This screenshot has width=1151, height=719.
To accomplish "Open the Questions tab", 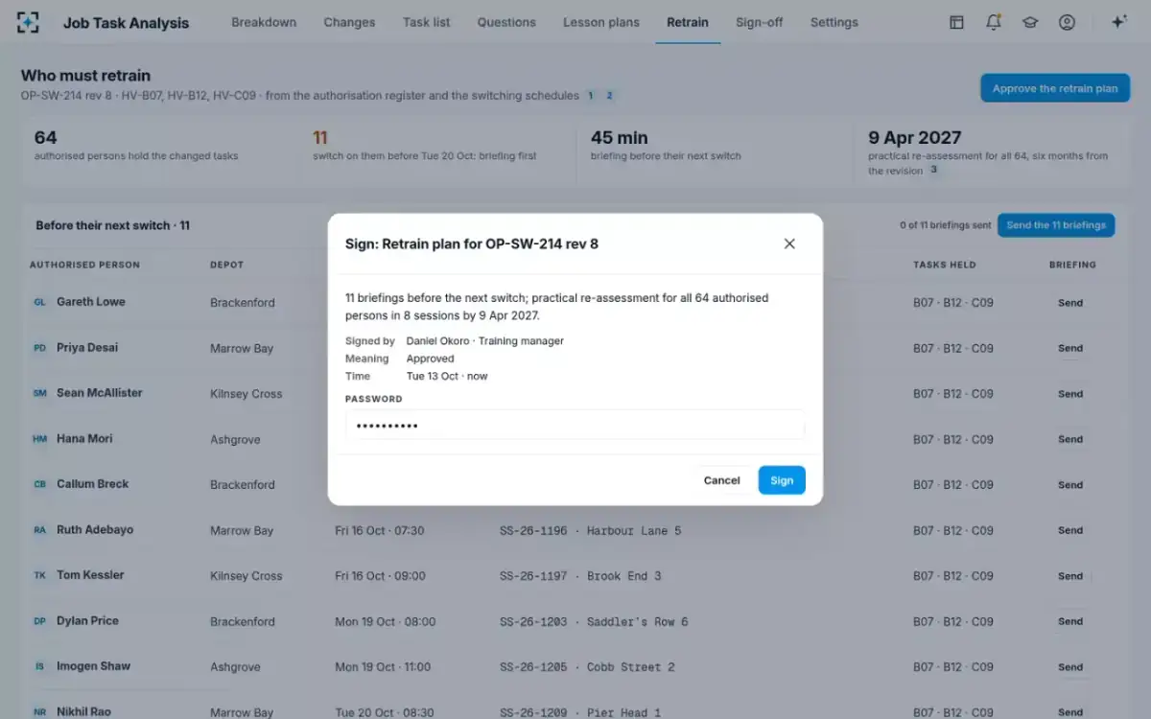I will 506,22.
